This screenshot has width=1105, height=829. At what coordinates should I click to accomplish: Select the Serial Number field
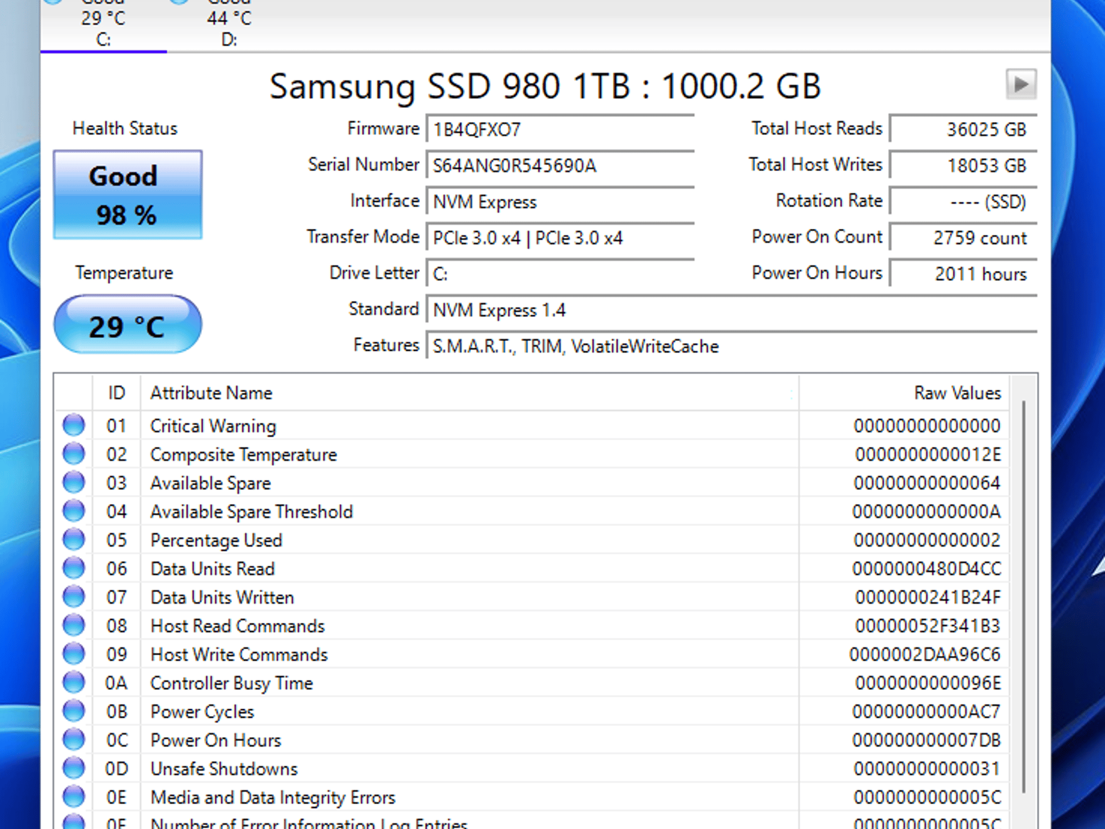(560, 165)
